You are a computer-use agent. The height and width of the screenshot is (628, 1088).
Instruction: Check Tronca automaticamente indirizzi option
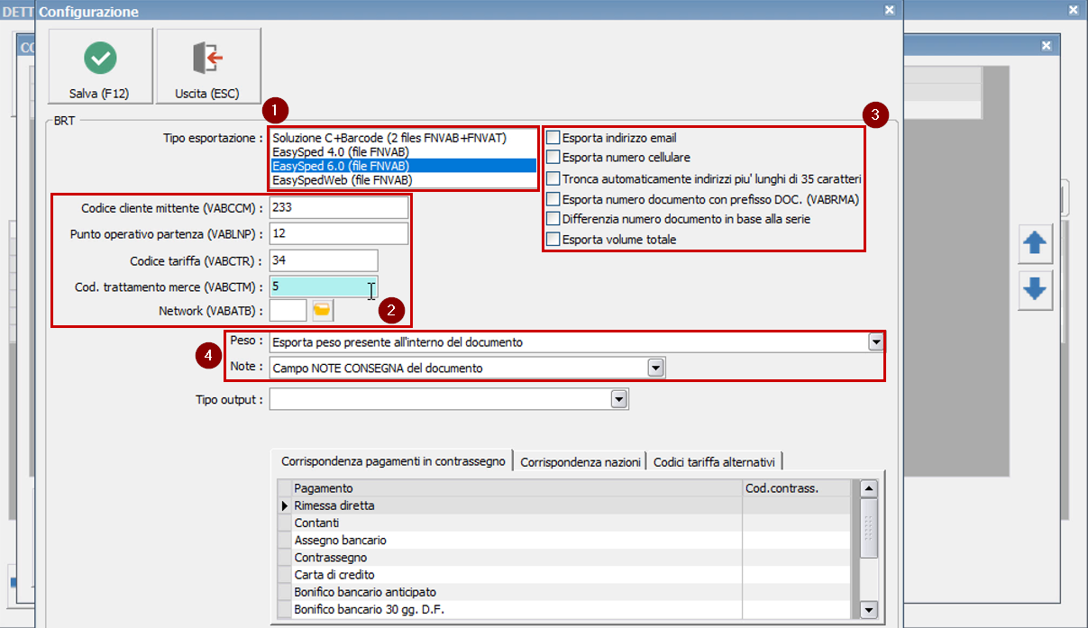[x=553, y=177]
